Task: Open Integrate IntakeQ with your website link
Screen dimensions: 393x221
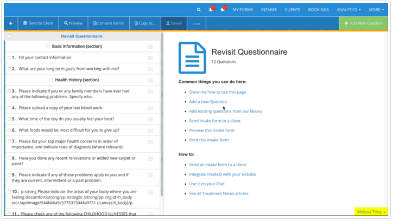Action: pyautogui.click(x=223, y=174)
